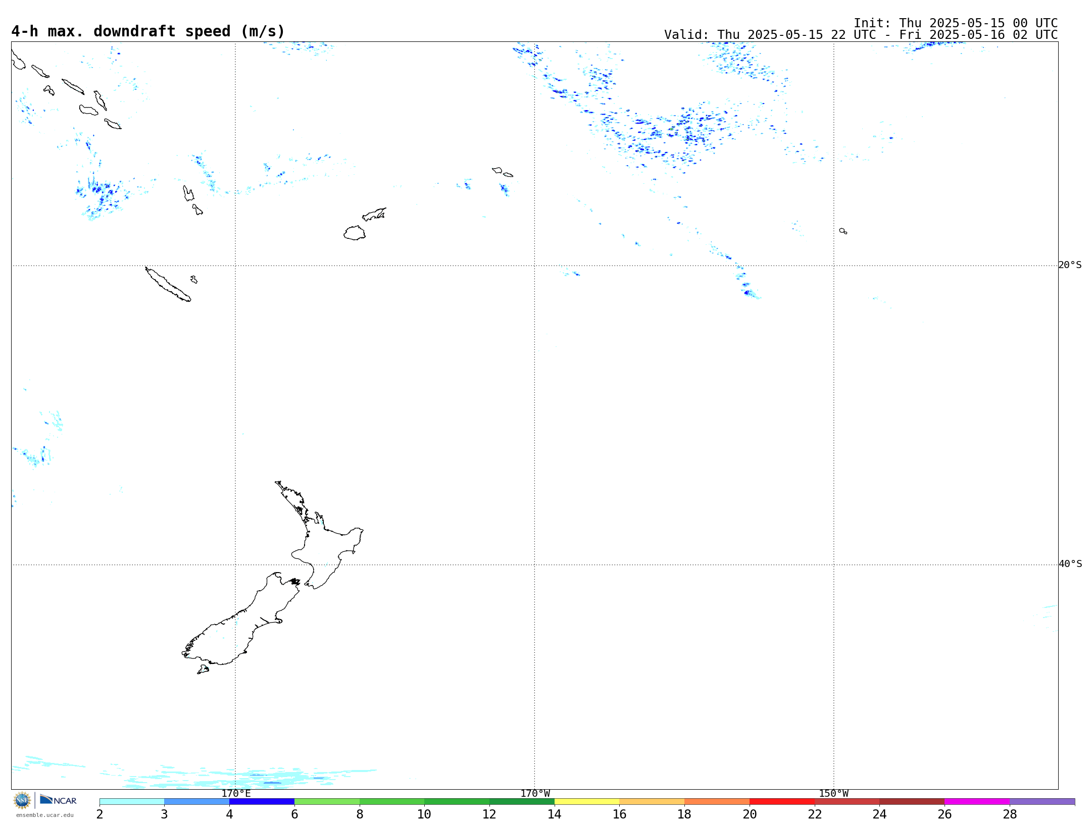The height and width of the screenshot is (821, 1091).
Task: Click the light blue 3-4 color swatch
Action: click(x=197, y=801)
